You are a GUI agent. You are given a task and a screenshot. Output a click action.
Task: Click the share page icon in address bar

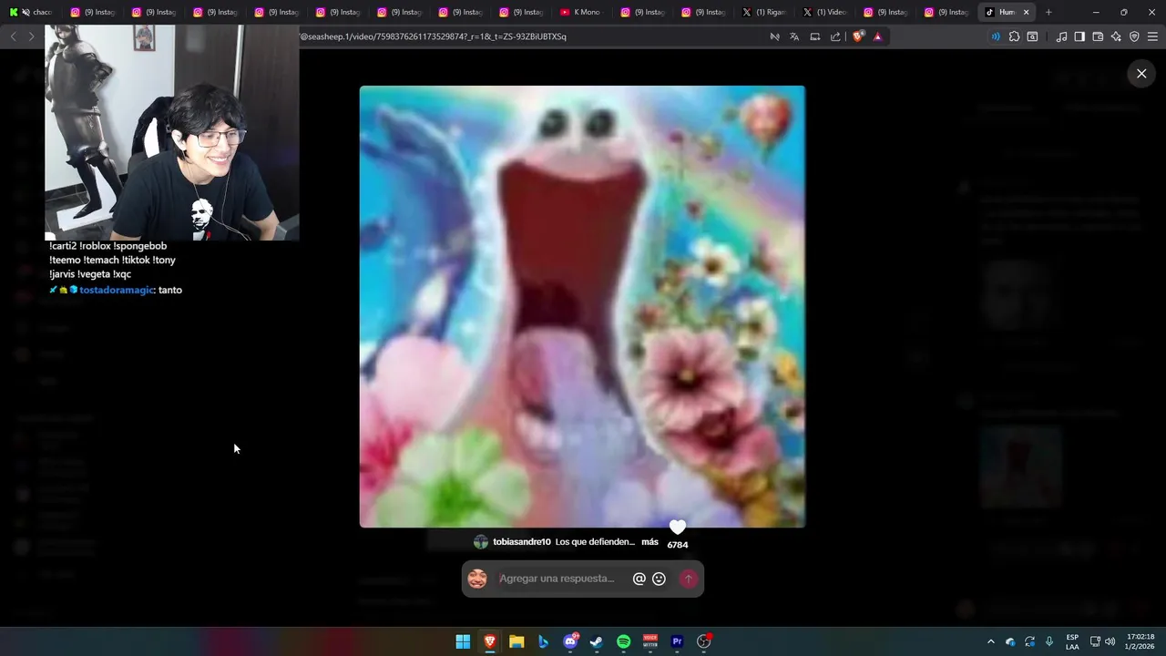tap(835, 36)
